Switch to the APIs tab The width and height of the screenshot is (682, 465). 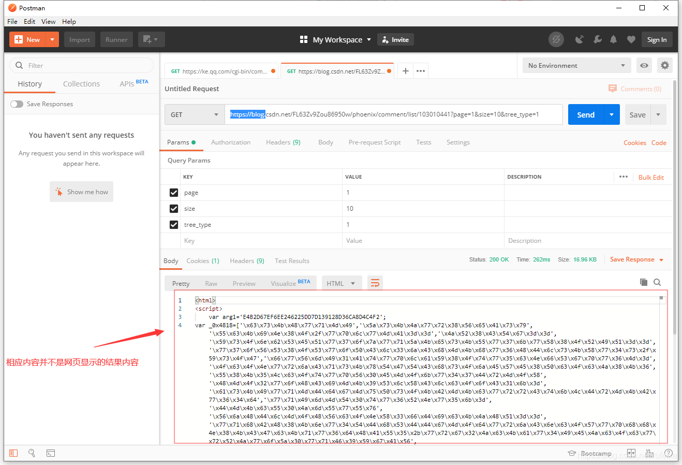[x=134, y=83]
